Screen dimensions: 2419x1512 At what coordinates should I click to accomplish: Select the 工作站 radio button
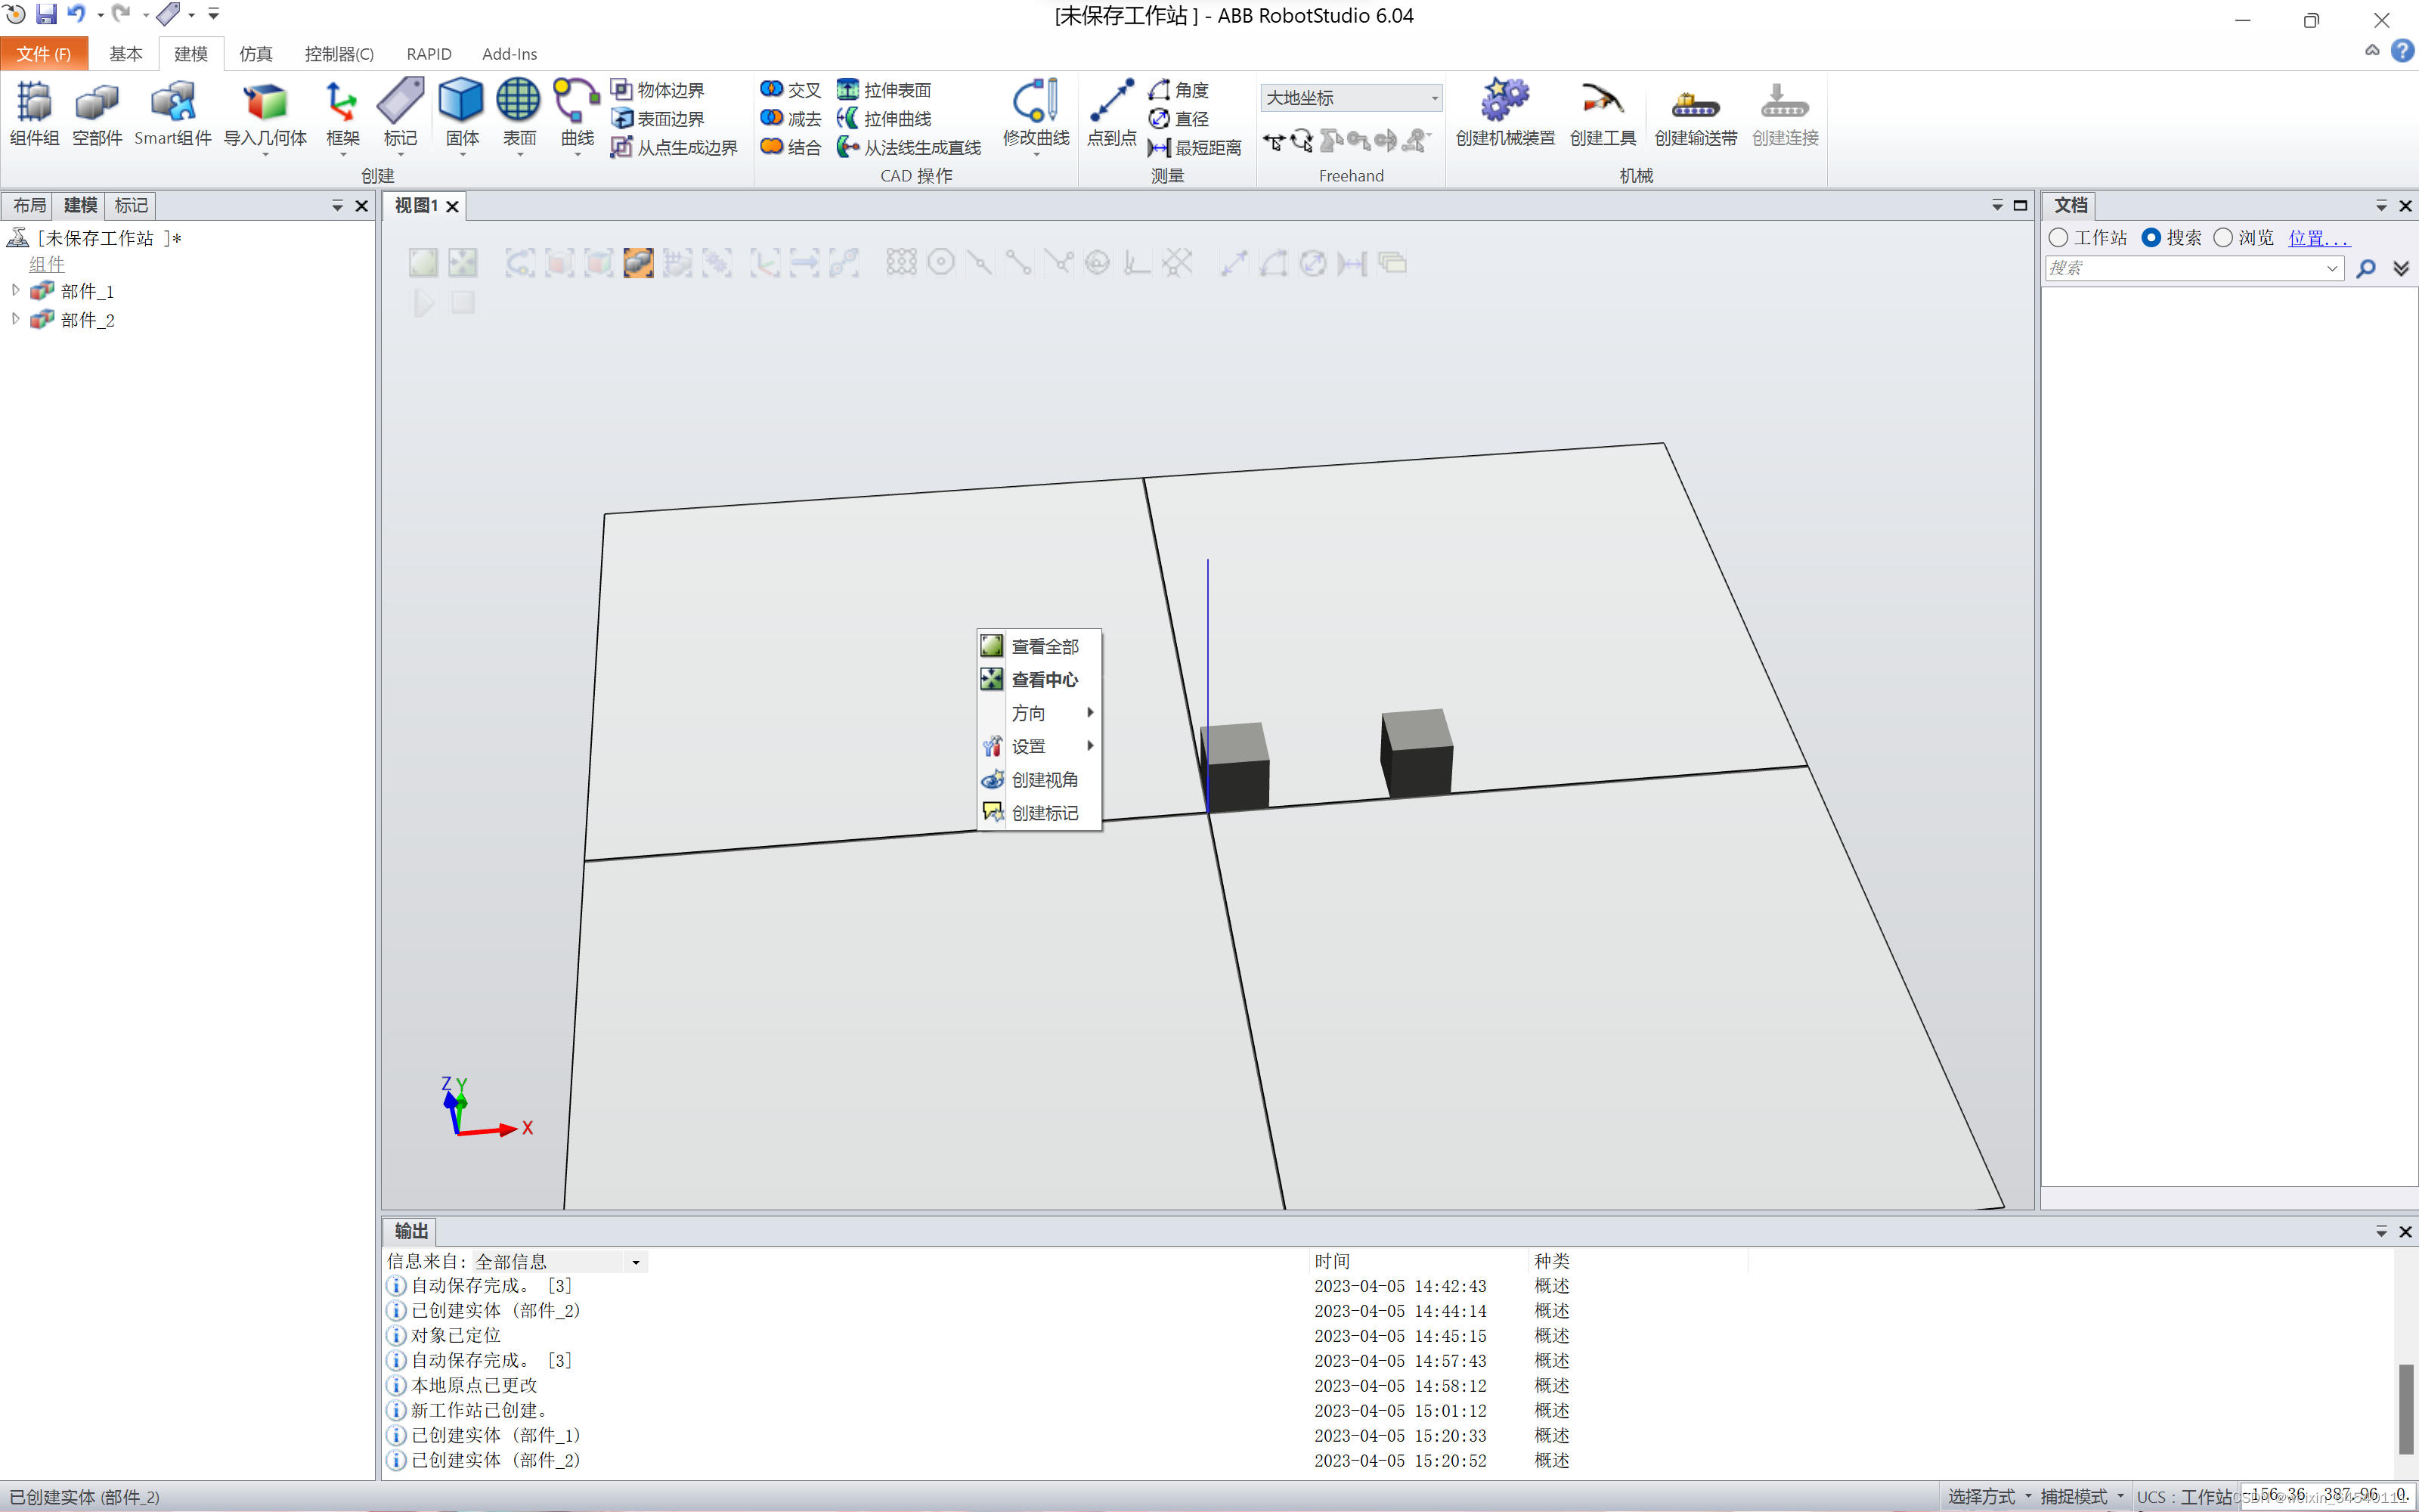[2058, 238]
